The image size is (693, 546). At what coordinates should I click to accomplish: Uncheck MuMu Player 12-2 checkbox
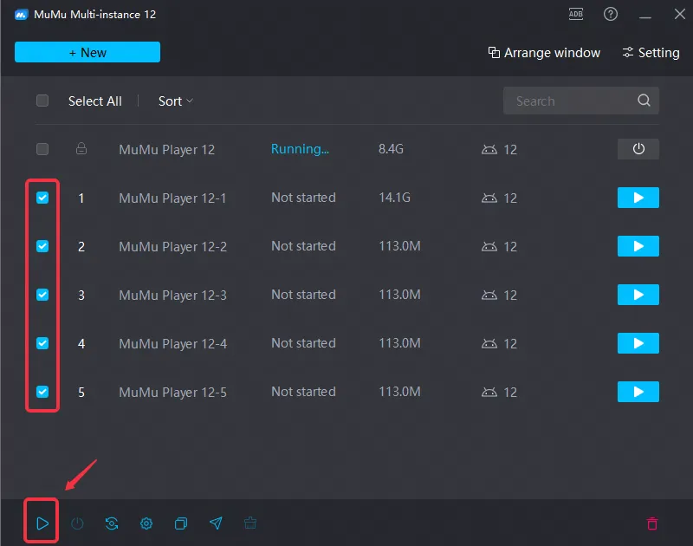pos(42,246)
